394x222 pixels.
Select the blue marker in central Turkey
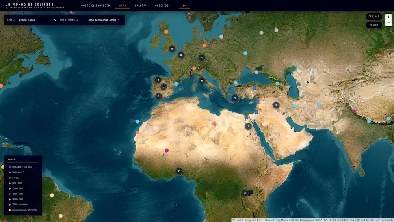(255, 88)
